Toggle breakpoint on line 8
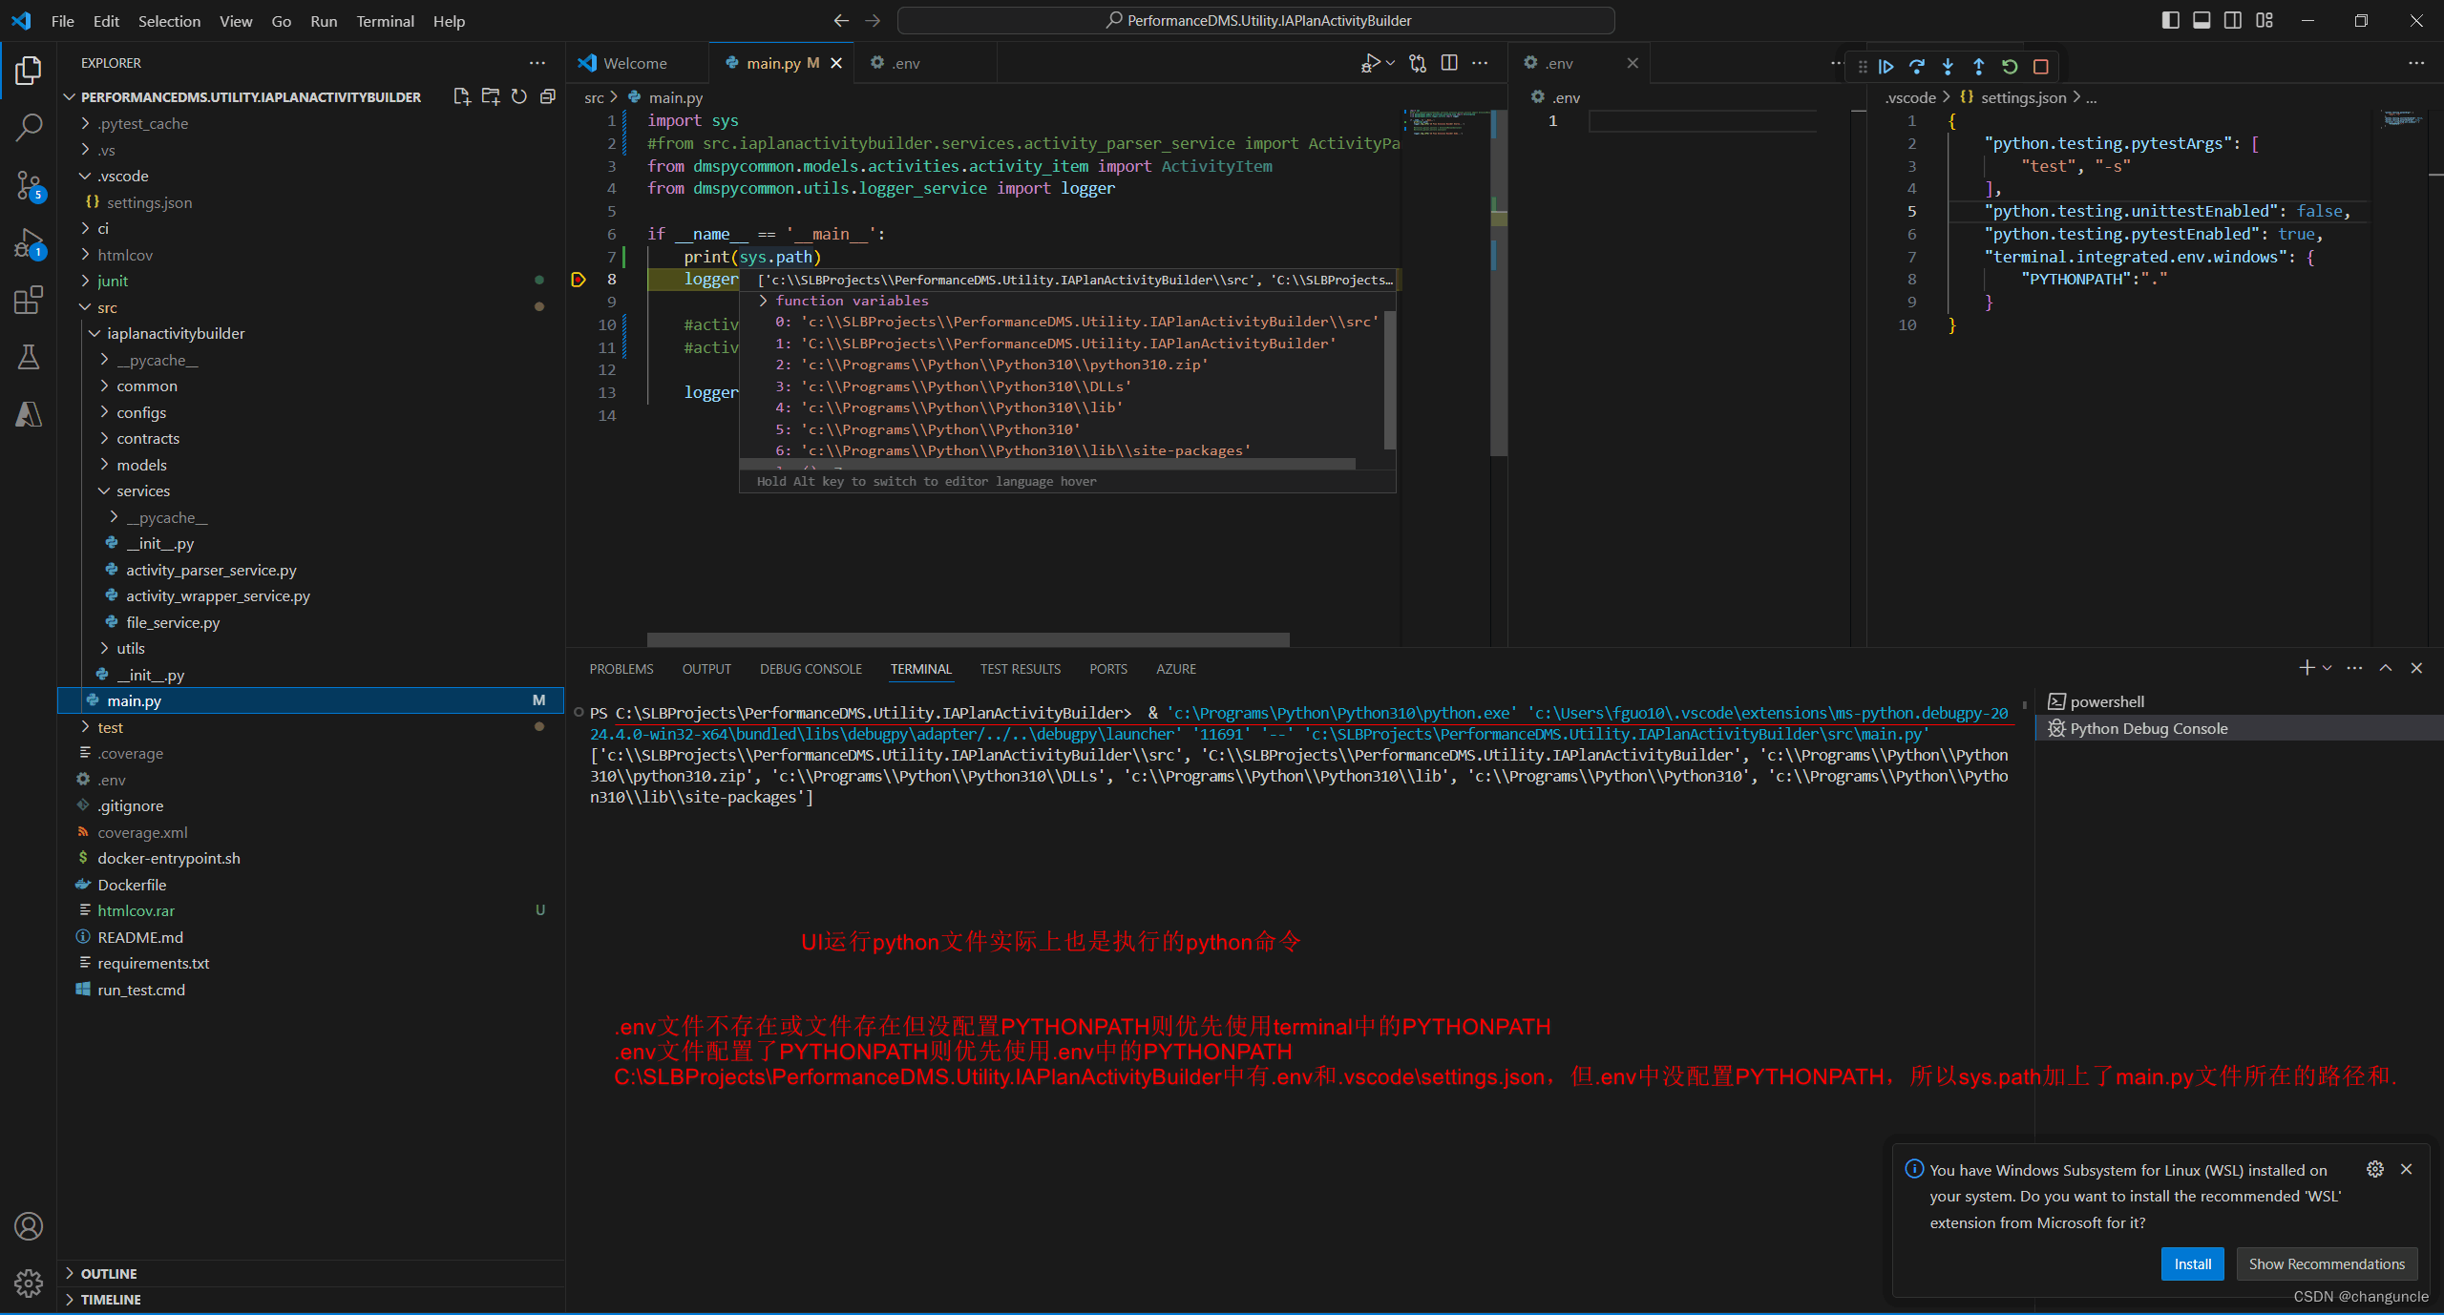 click(579, 280)
